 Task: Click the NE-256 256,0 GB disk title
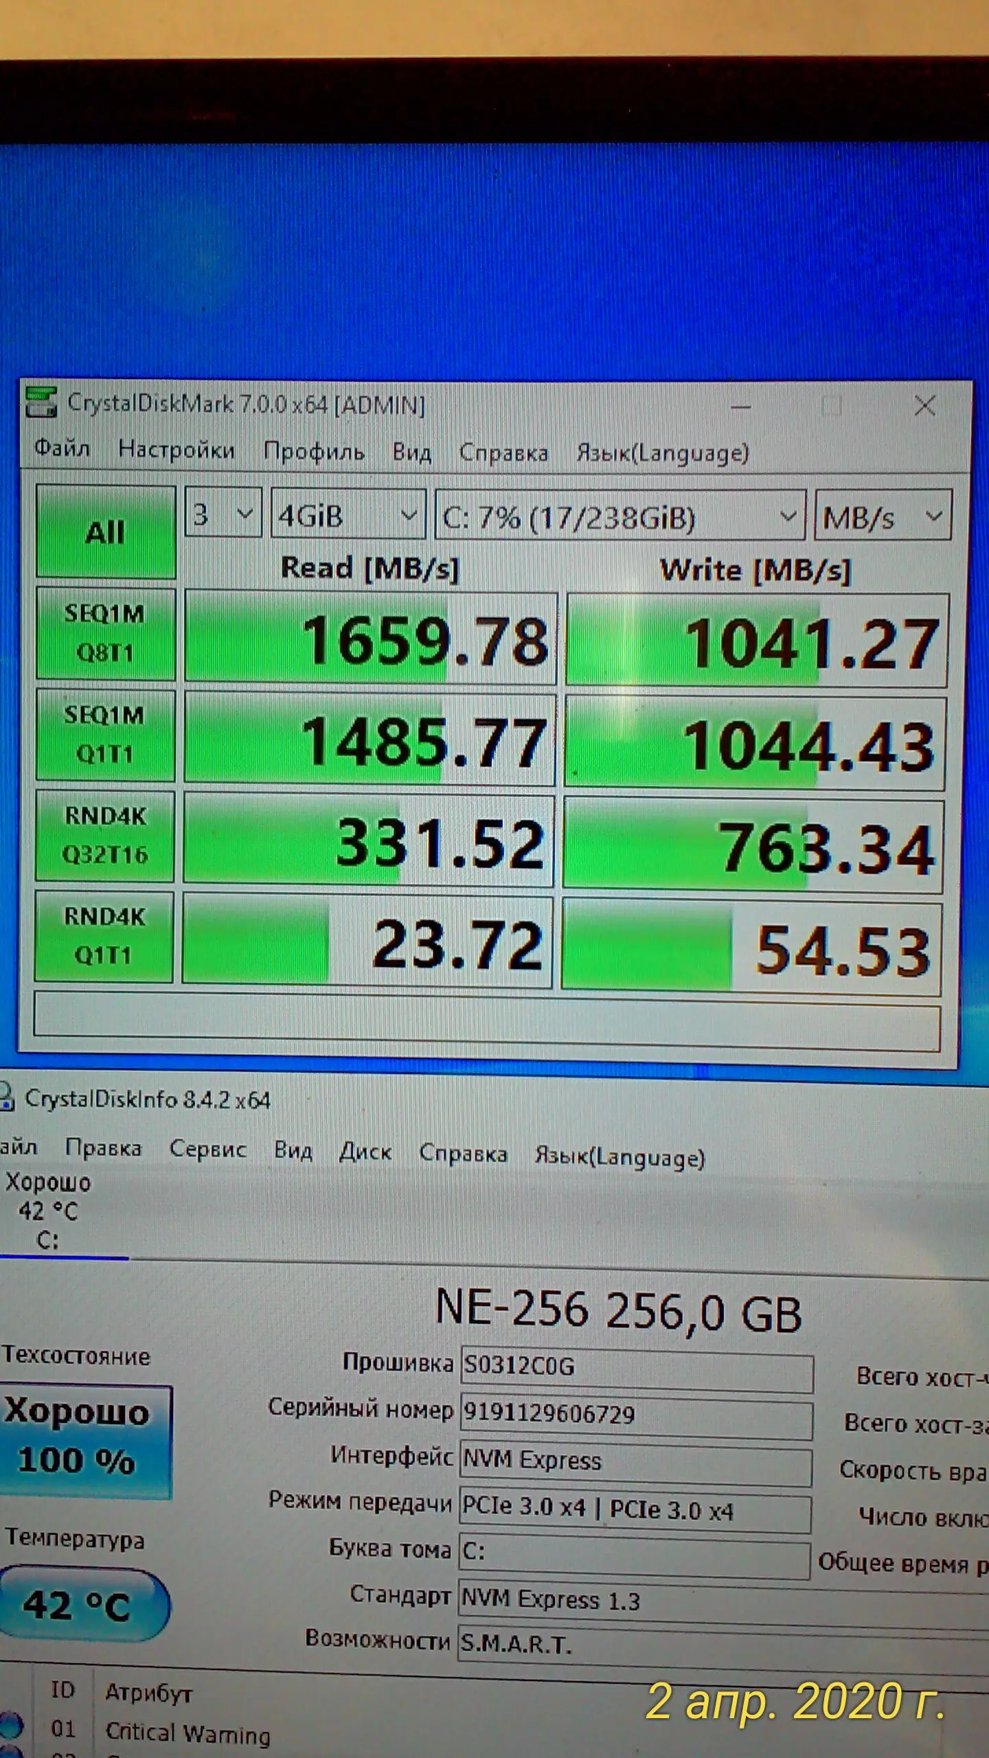pyautogui.click(x=619, y=1310)
